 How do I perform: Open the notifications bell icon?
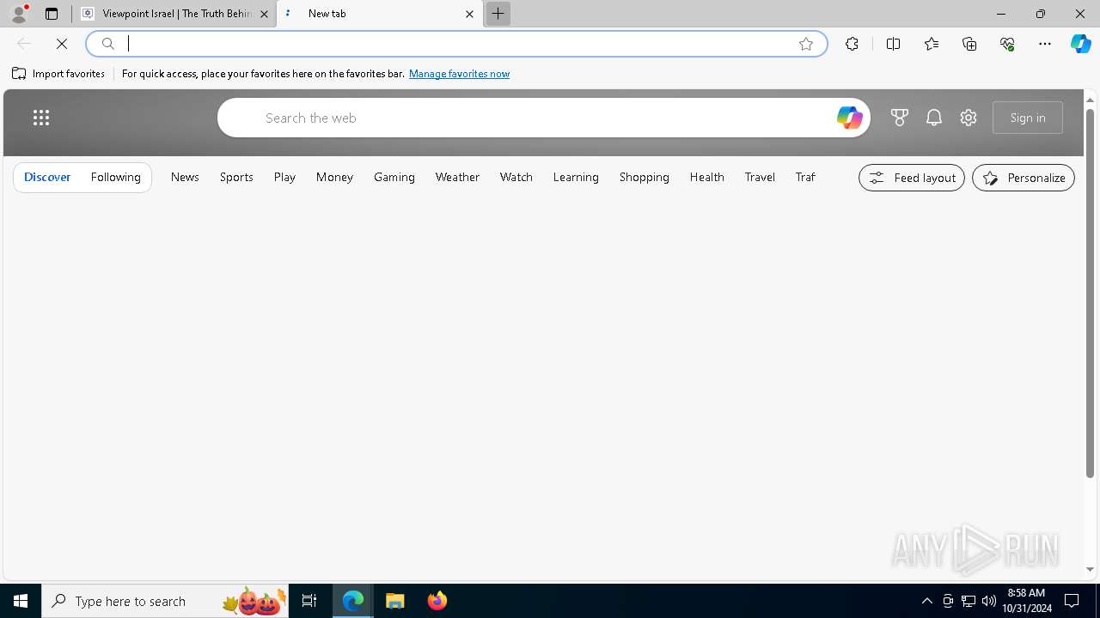[x=934, y=118]
